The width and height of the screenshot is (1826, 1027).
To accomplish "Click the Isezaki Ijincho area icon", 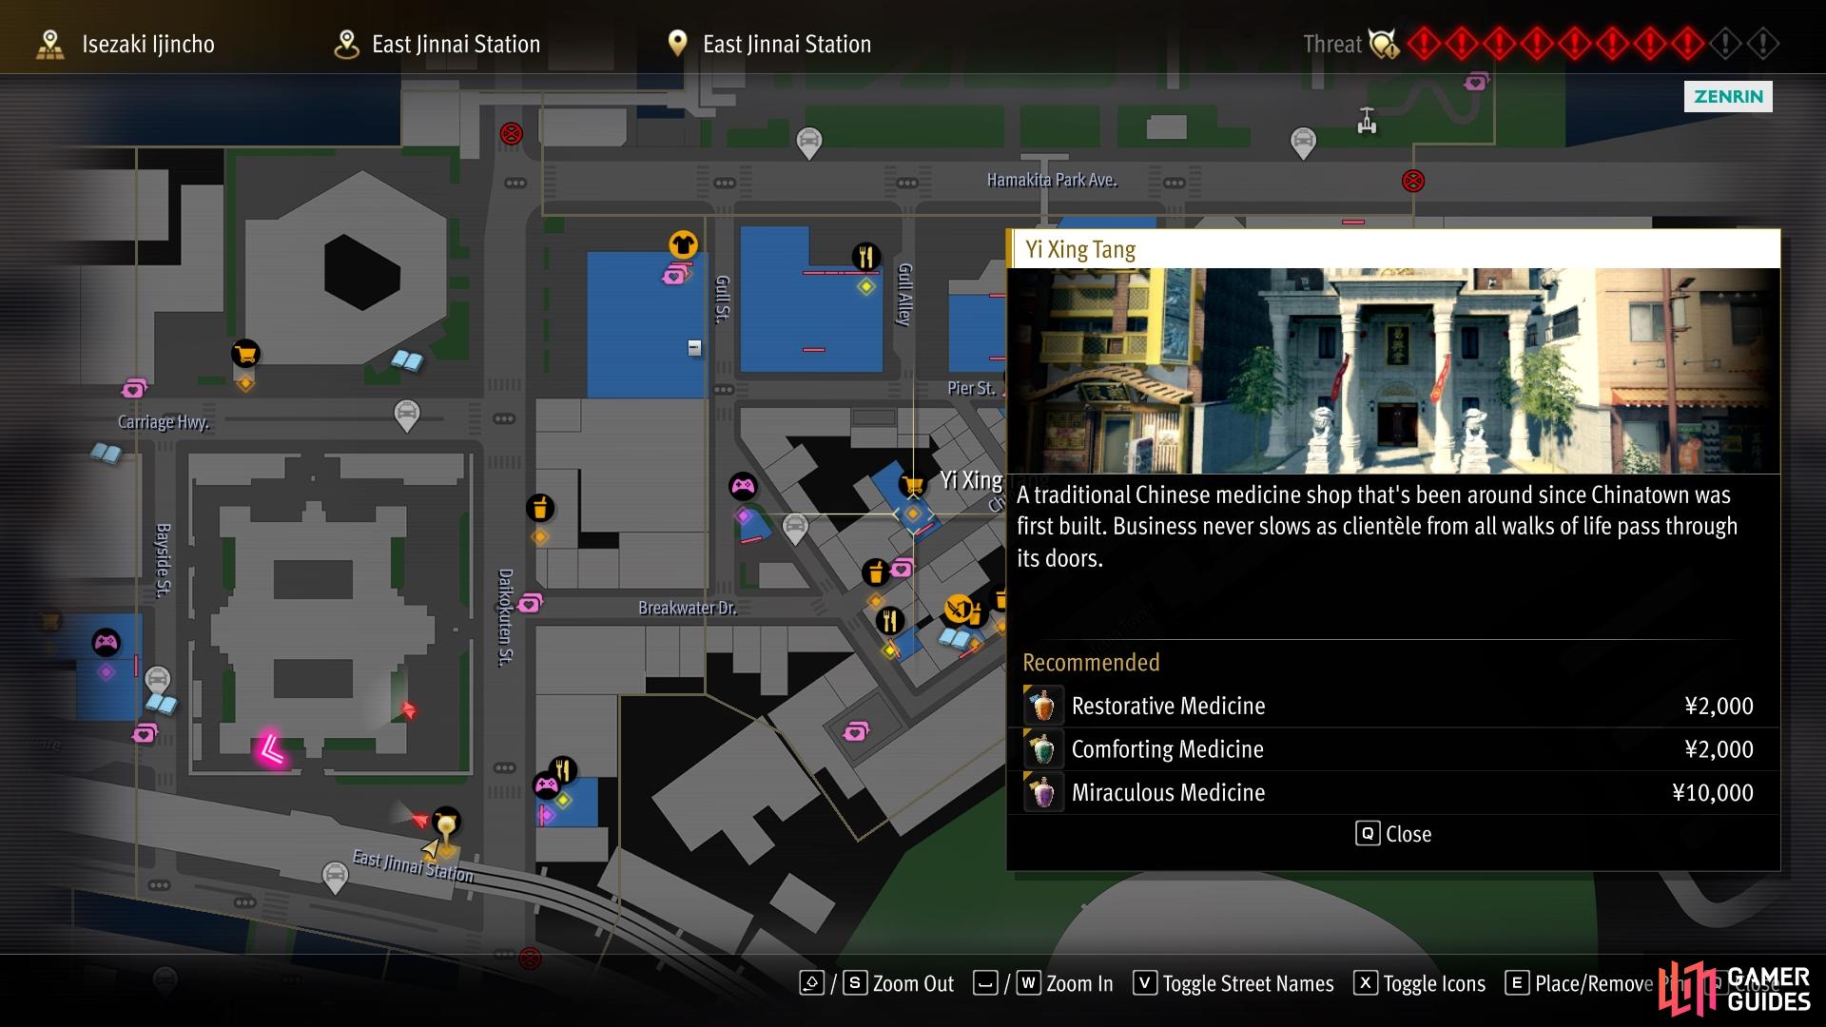I will click(50, 44).
